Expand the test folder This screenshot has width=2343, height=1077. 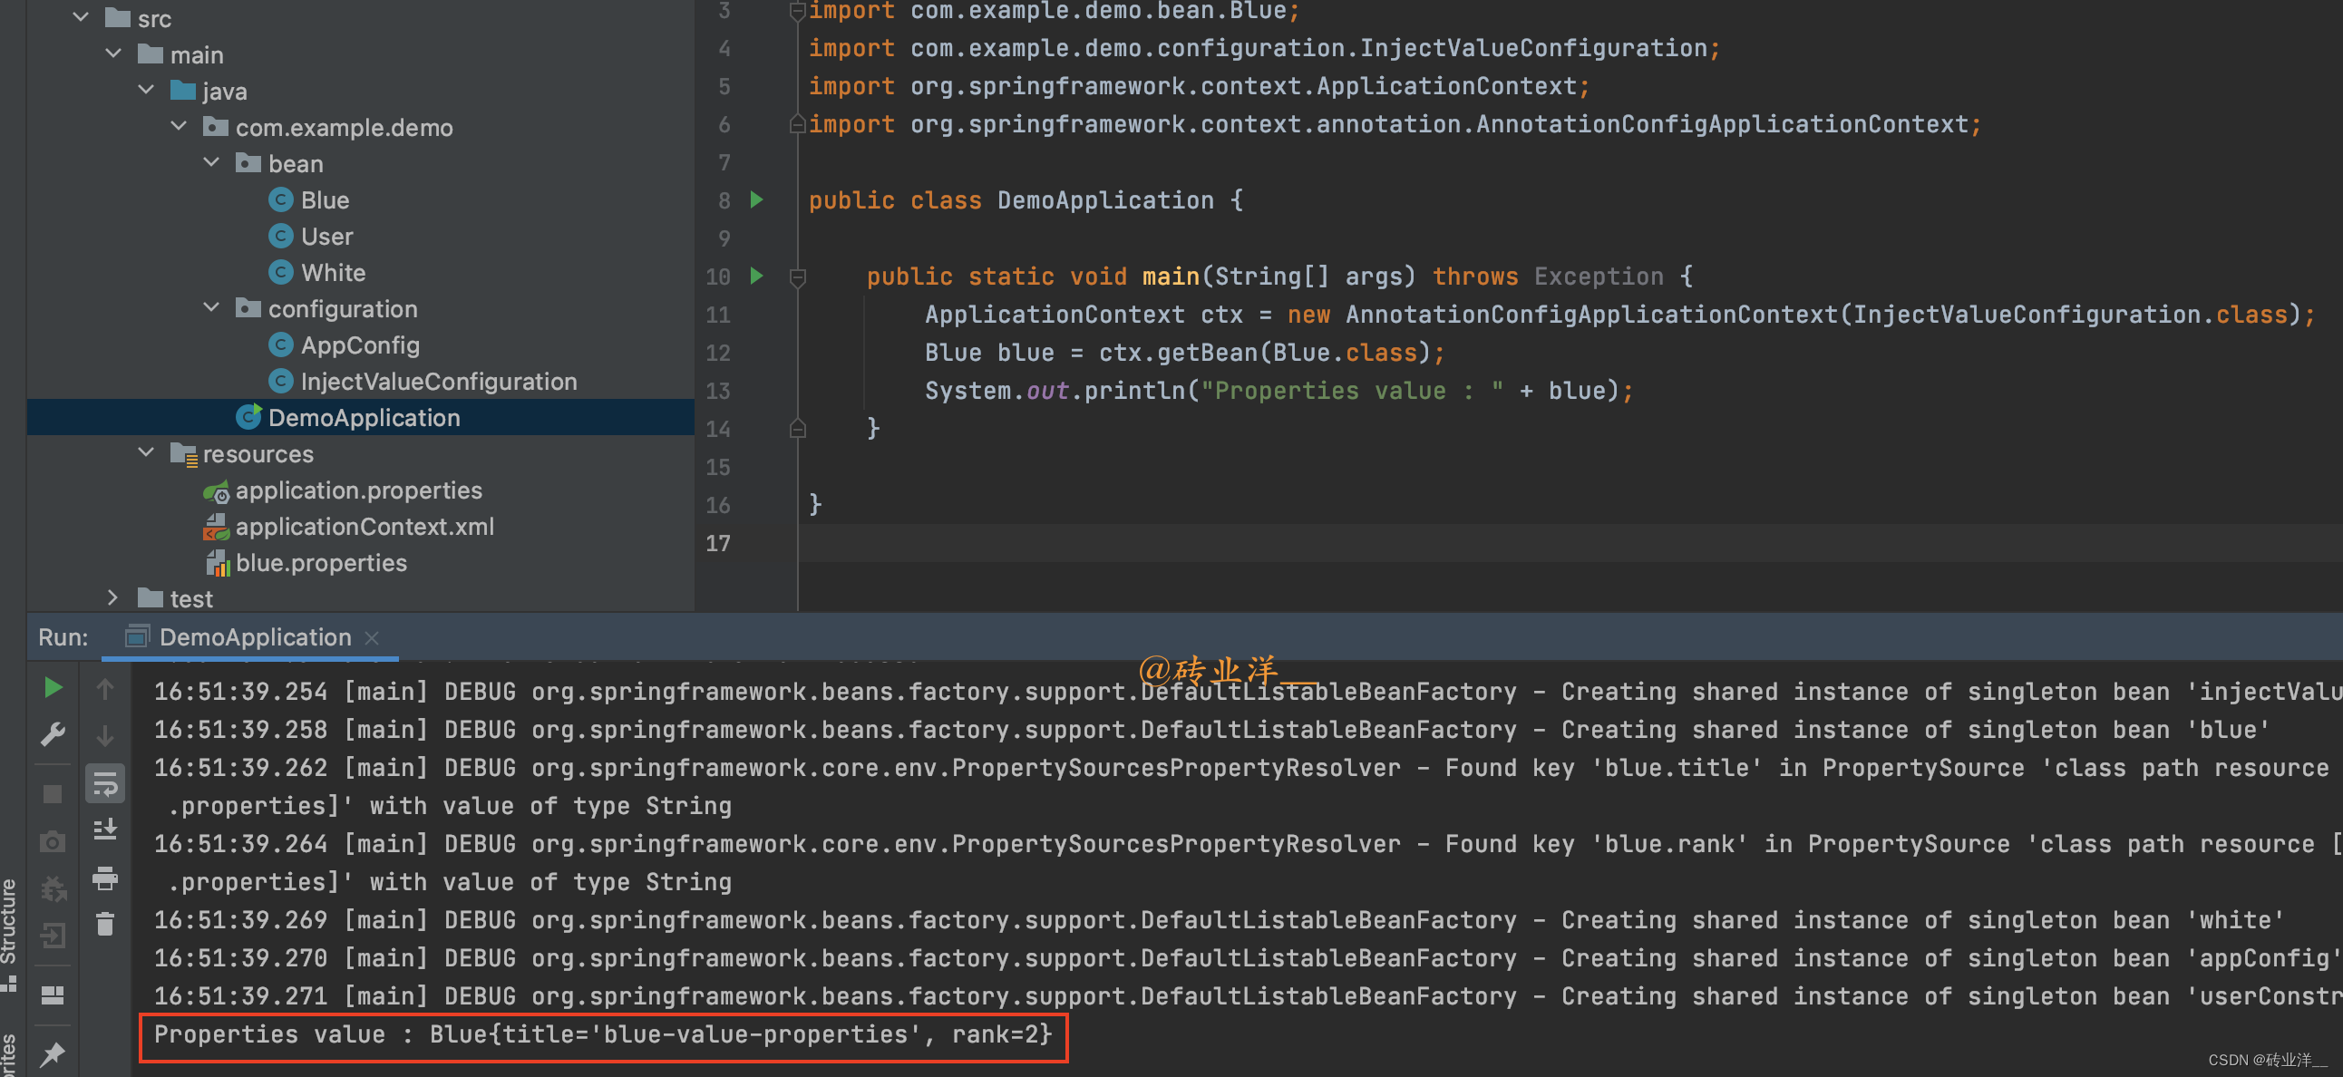[112, 597]
